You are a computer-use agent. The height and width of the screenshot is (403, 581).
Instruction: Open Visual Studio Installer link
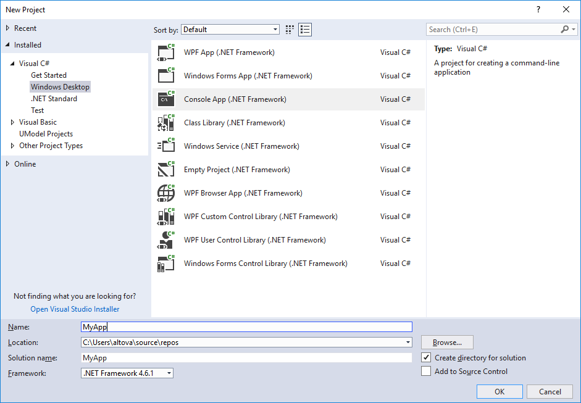click(75, 309)
